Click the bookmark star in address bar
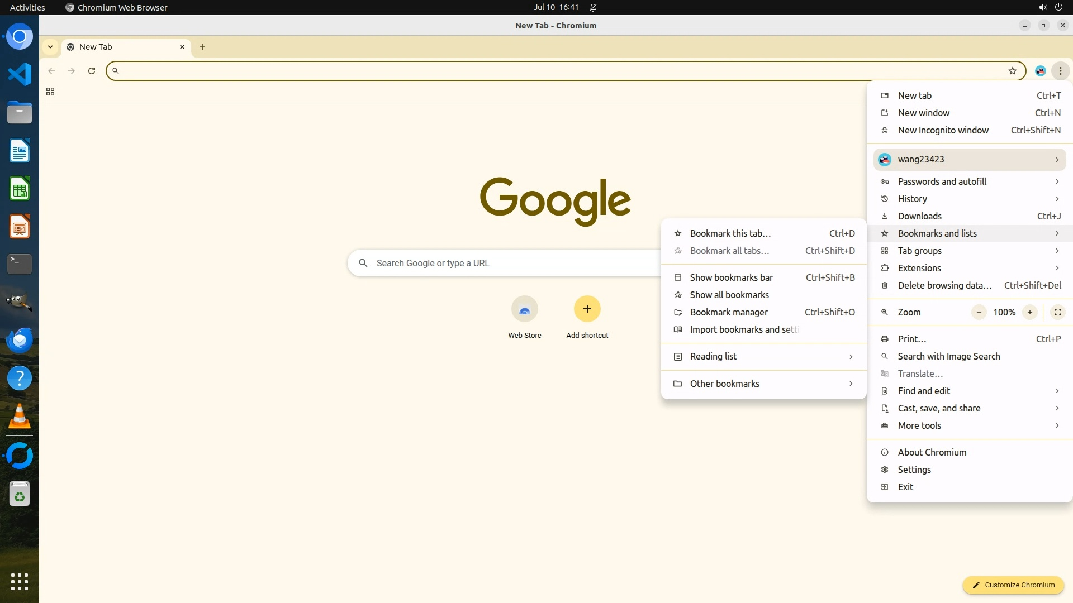This screenshot has height=603, width=1073. pyautogui.click(x=1012, y=71)
